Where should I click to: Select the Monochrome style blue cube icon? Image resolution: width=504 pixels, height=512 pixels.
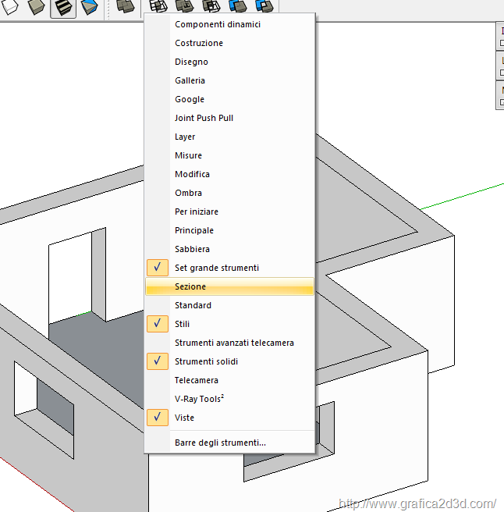coord(89,8)
